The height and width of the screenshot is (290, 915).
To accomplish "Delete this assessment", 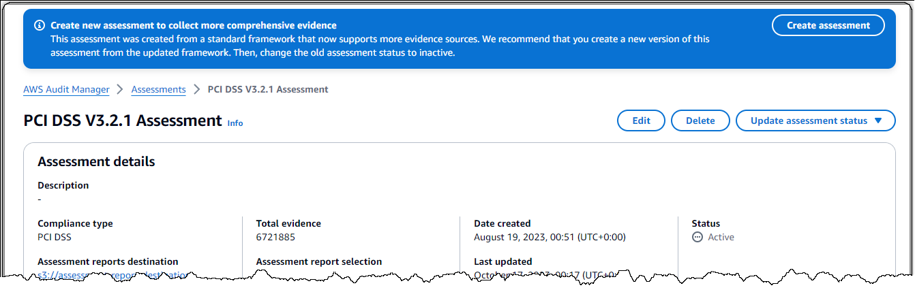I will click(700, 120).
